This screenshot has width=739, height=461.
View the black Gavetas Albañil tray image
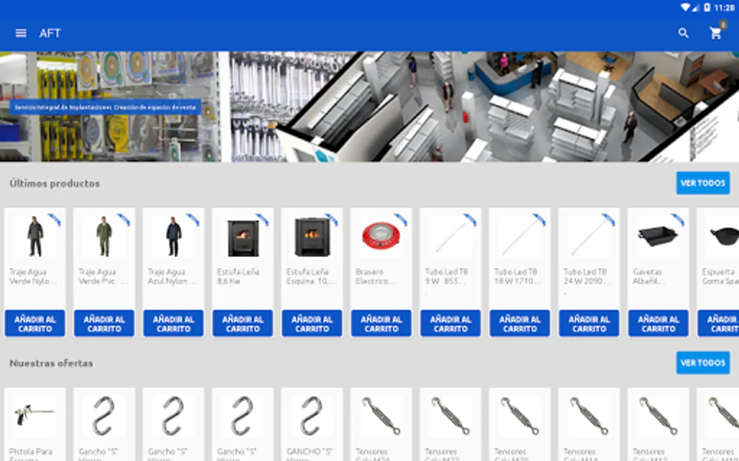658,236
